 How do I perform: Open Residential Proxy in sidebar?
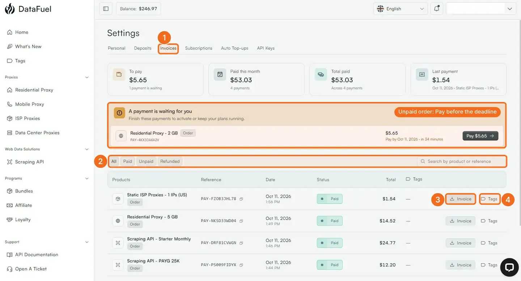point(34,90)
